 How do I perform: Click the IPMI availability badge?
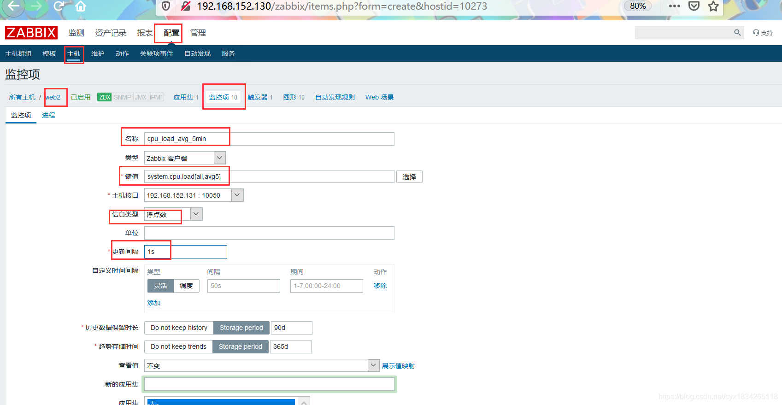pos(156,97)
